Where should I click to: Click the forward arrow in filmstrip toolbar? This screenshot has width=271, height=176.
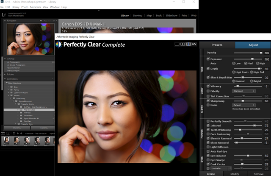(x=21, y=133)
